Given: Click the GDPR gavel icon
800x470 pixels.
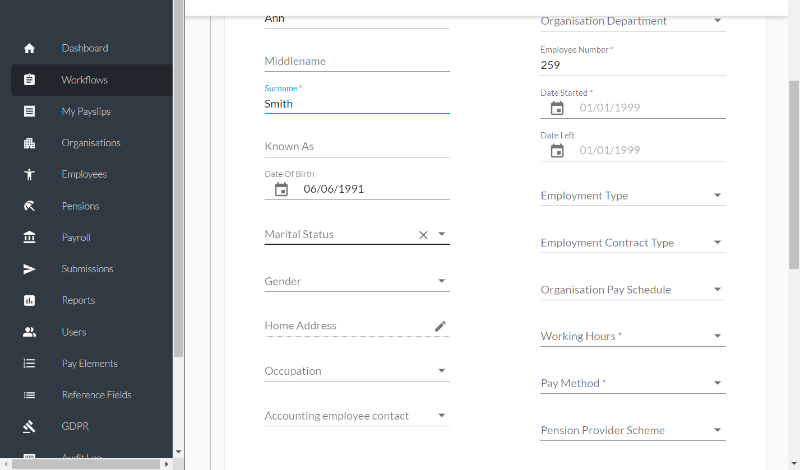Looking at the screenshot, I should pos(30,426).
